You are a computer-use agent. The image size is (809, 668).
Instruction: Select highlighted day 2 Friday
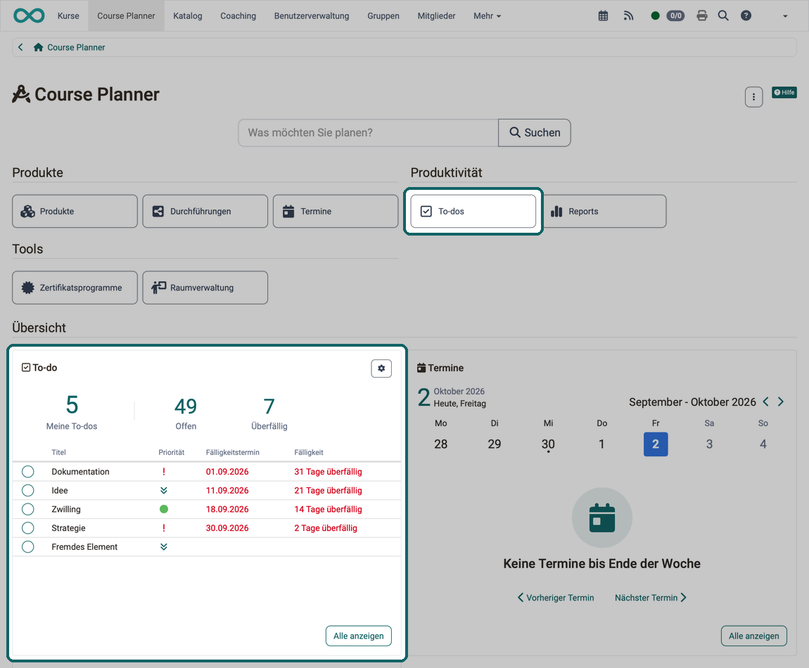(656, 444)
